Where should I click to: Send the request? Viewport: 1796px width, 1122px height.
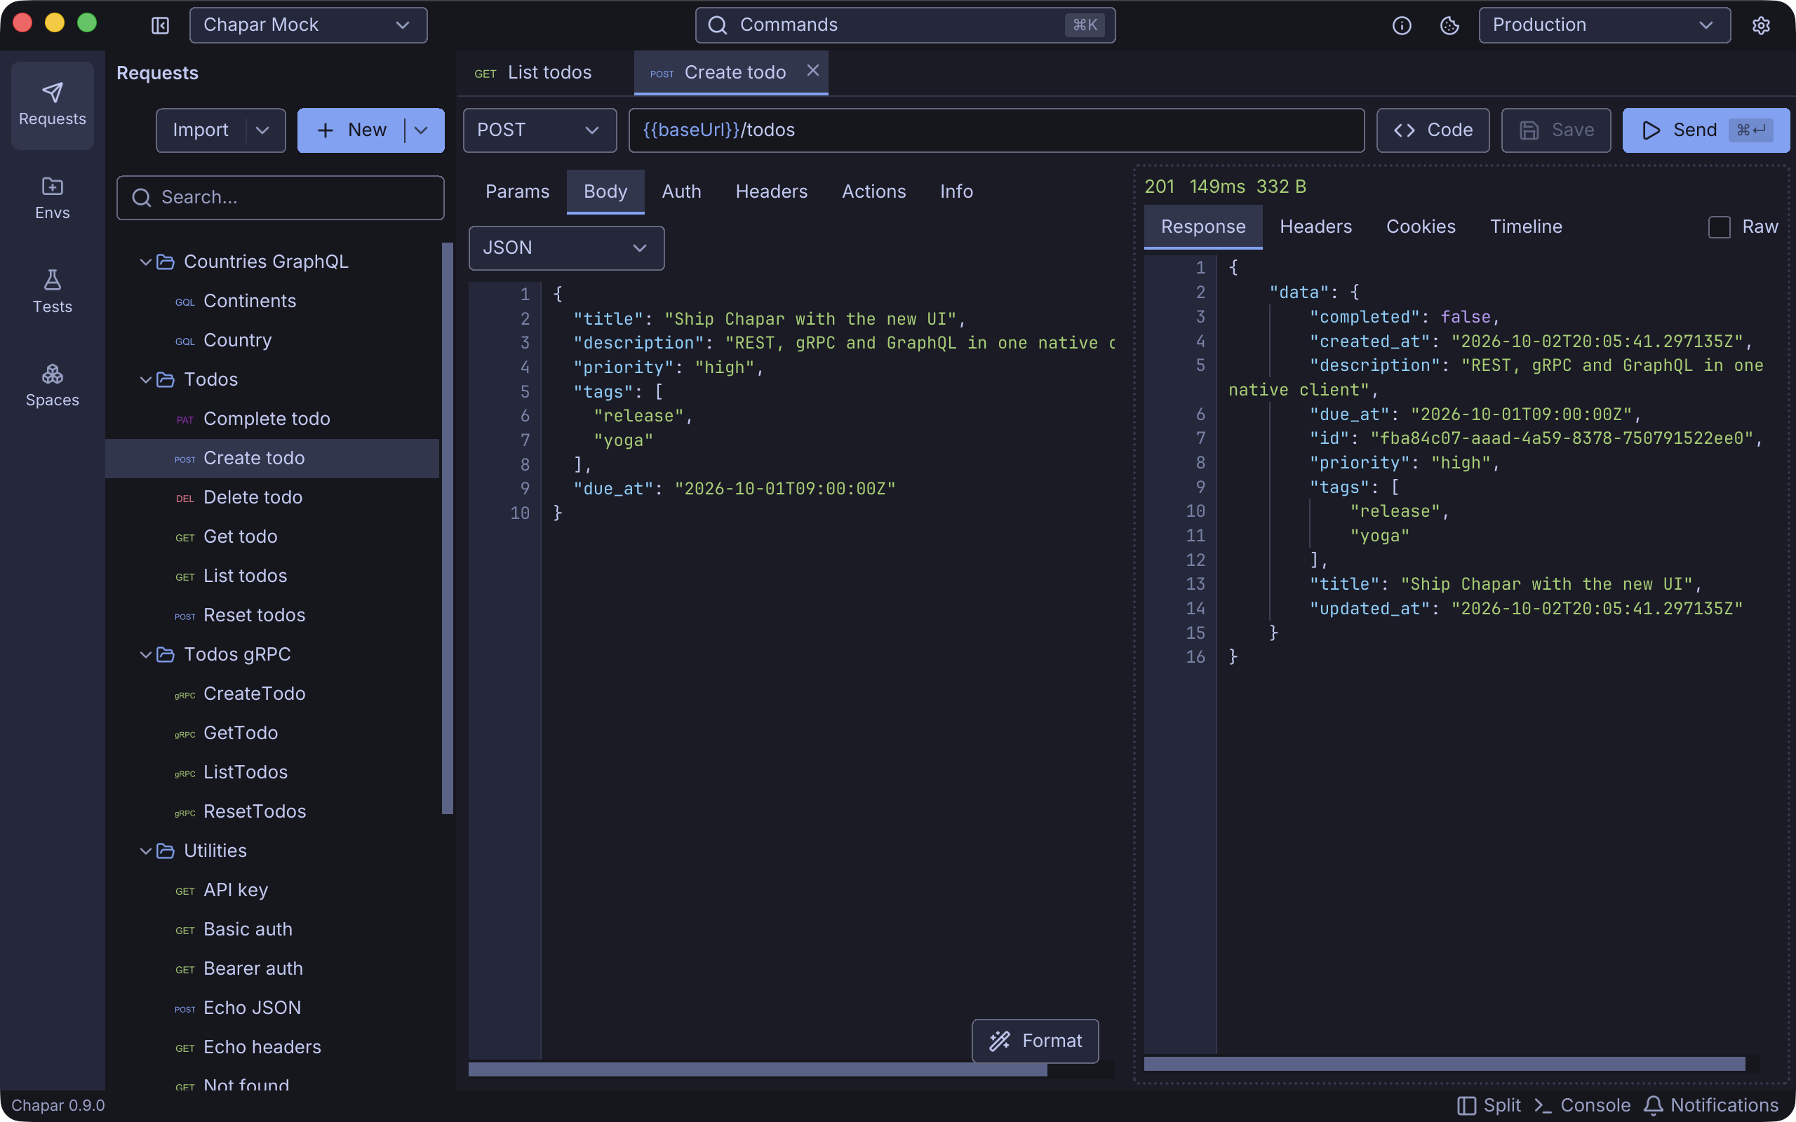coord(1705,130)
